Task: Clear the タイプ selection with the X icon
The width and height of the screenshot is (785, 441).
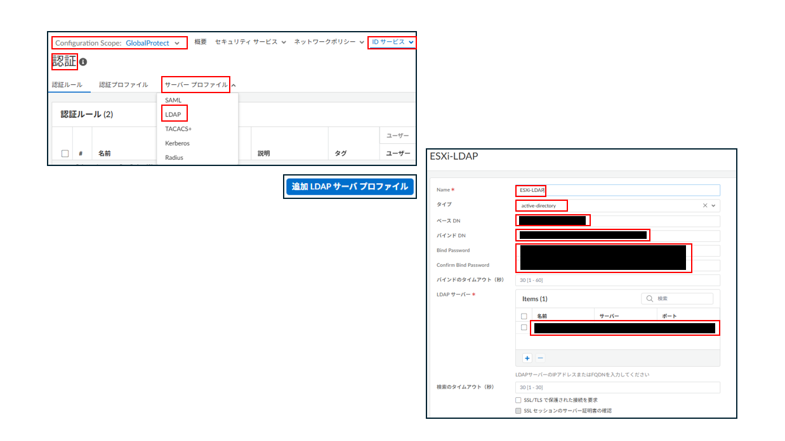Action: click(x=705, y=206)
